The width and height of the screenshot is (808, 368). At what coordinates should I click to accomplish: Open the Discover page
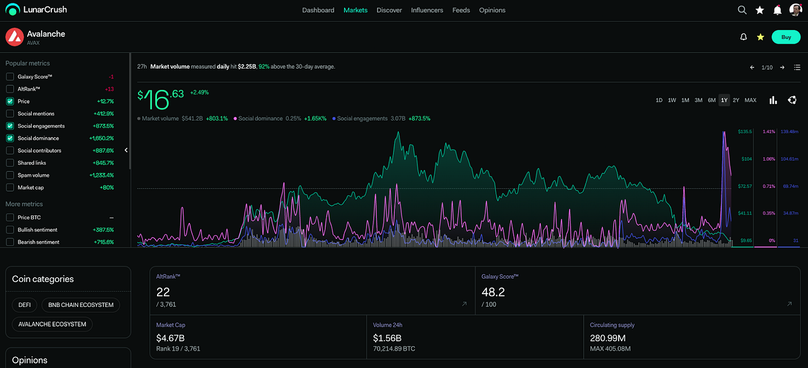(389, 10)
